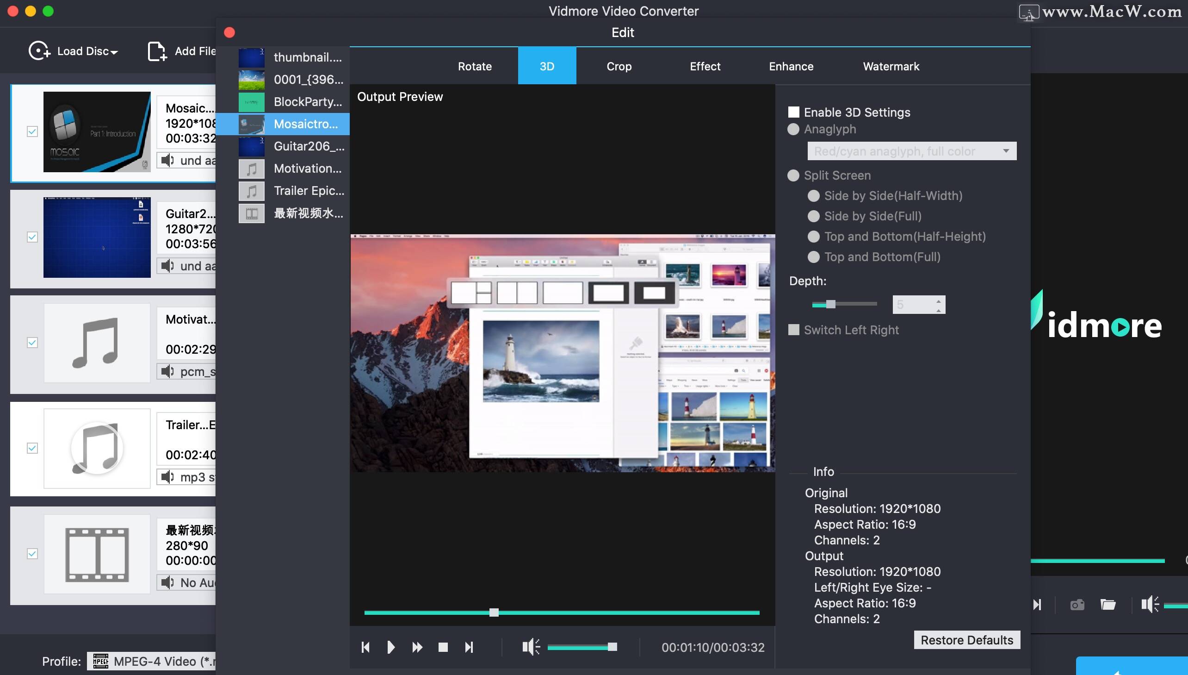
Task: Open the Watermark tab
Action: pyautogui.click(x=891, y=66)
